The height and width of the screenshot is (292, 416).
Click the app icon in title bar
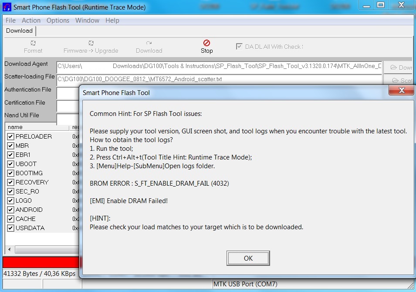(7, 7)
